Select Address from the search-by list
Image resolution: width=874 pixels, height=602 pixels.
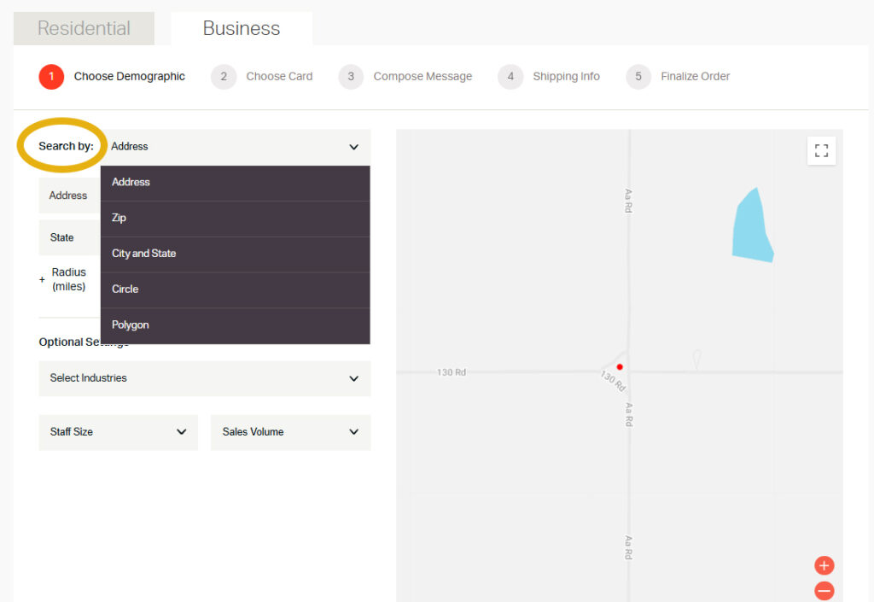[236, 183]
